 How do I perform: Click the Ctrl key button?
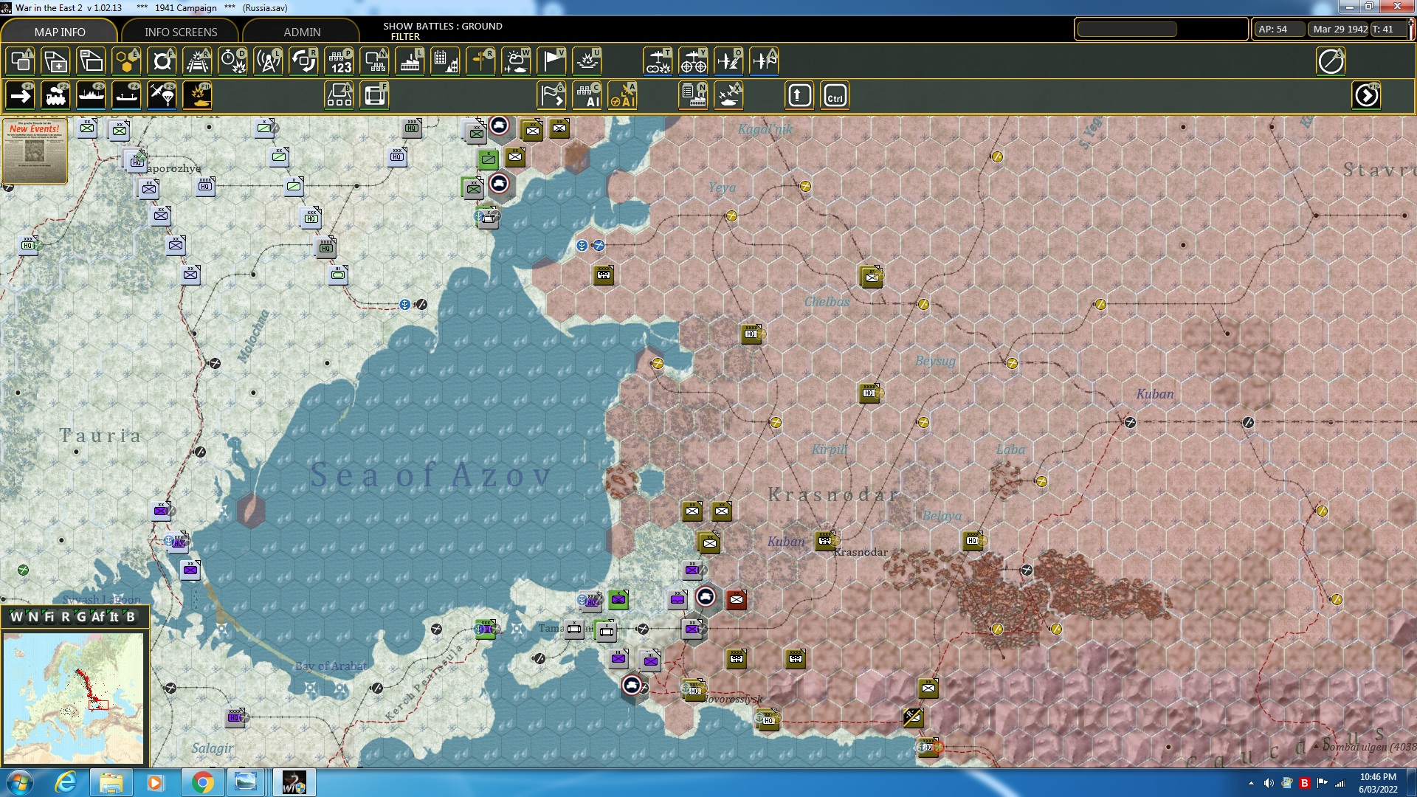coord(835,95)
